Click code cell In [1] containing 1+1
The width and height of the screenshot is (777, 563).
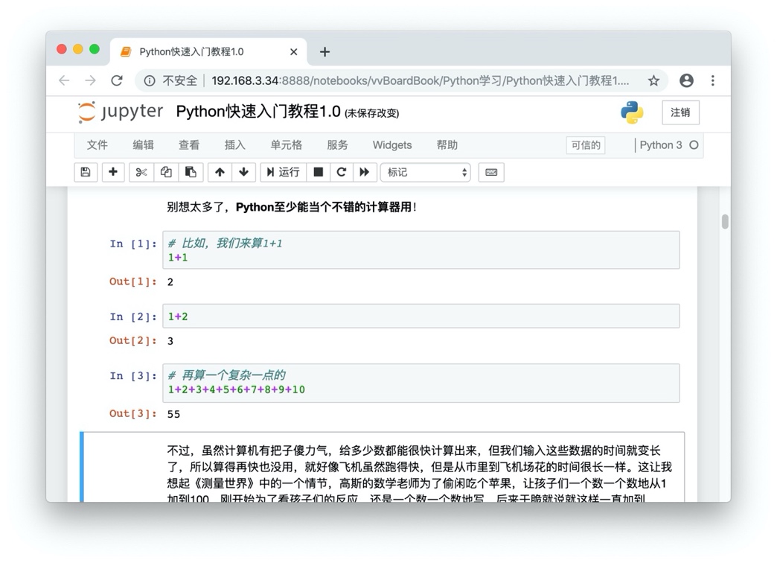coord(421,250)
